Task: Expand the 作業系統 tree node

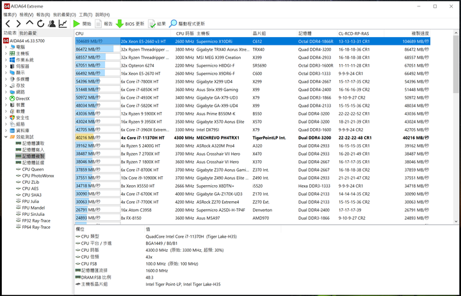Action: tap(6, 60)
